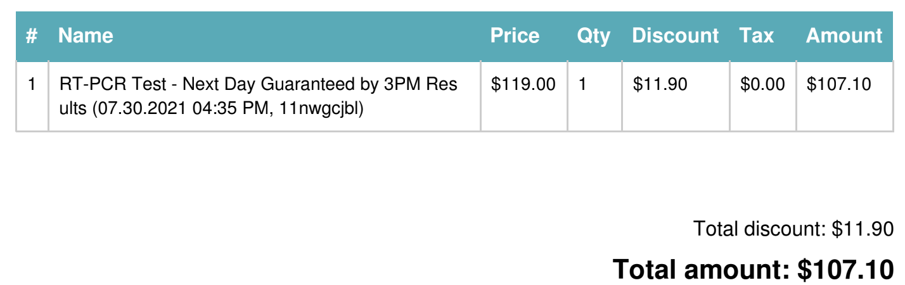
Task: Select the quantity value in the Qty cell
Action: [582, 84]
